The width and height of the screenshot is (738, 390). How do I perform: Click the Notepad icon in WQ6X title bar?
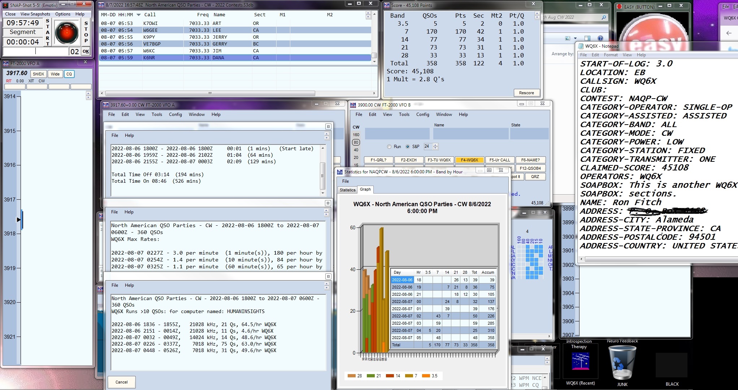[x=581, y=46]
